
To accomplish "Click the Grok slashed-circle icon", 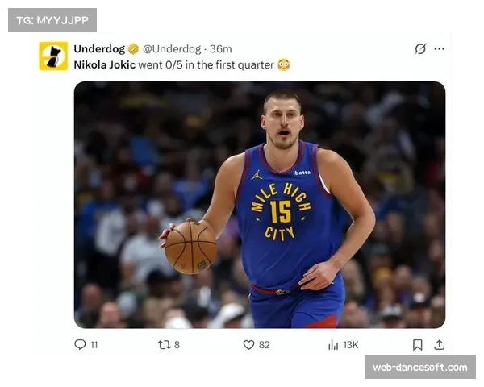I will [x=420, y=48].
